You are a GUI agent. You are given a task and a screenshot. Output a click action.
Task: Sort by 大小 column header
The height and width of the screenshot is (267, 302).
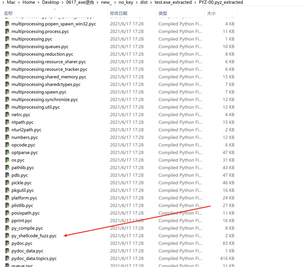click(x=211, y=13)
